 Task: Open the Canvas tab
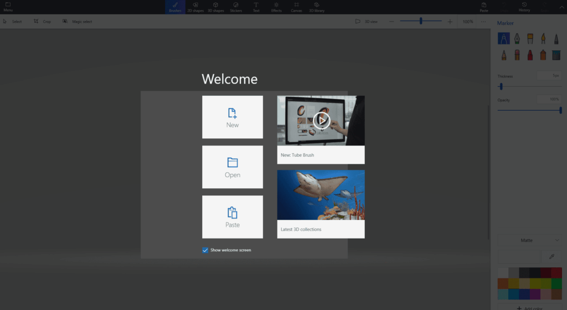pos(297,7)
